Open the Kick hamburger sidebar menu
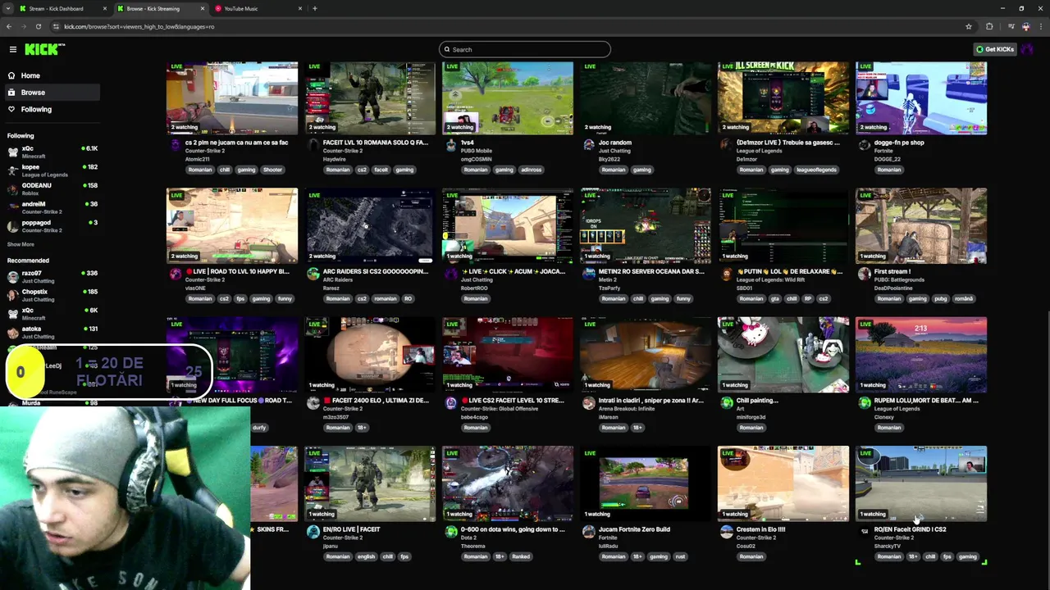This screenshot has width=1050, height=590. tap(12, 49)
